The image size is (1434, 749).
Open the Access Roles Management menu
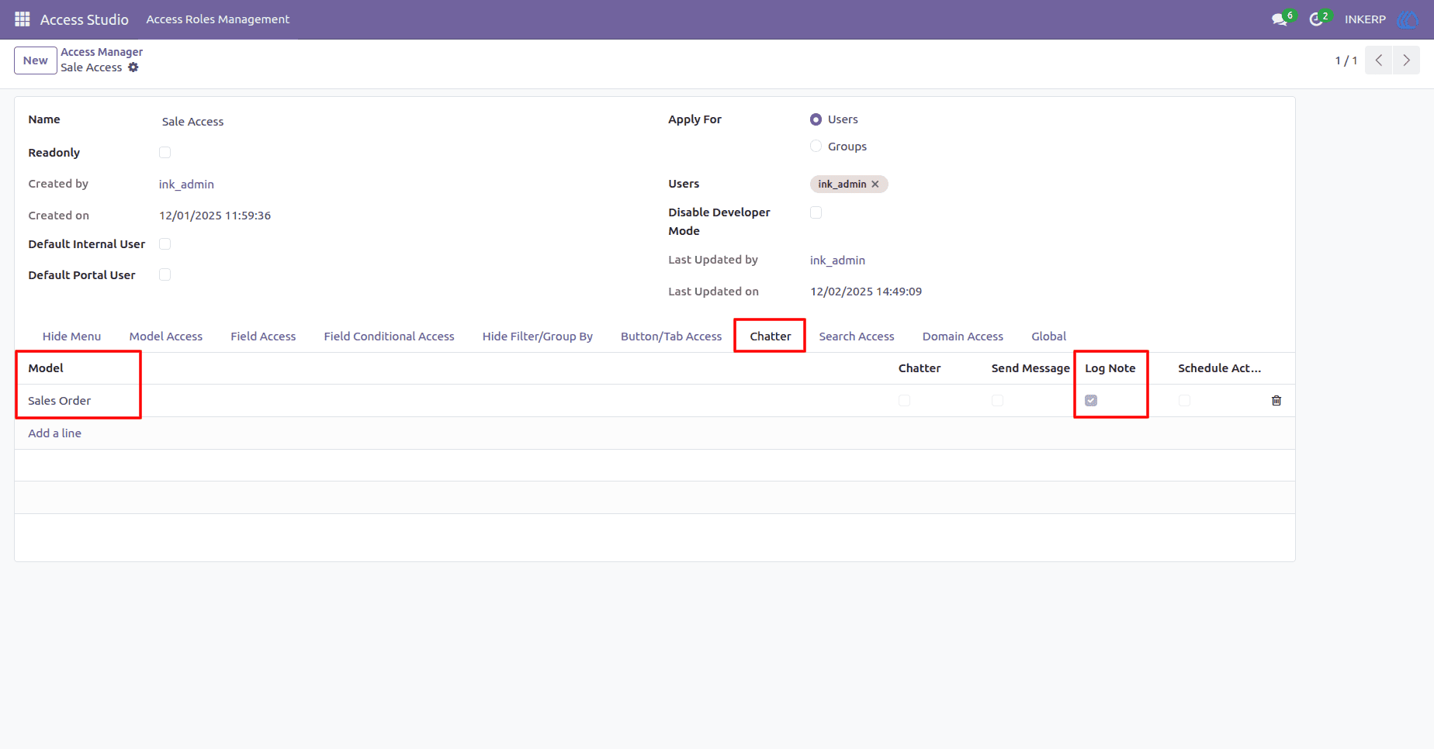point(218,19)
